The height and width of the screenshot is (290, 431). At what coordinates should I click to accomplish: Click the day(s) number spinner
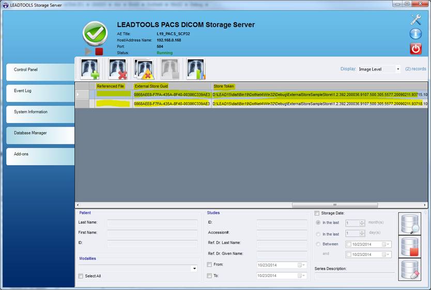click(355, 233)
